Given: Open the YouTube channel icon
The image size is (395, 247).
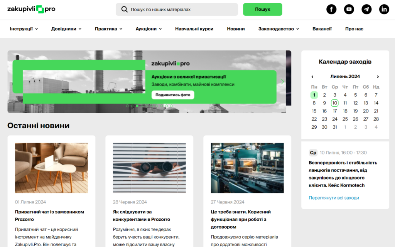Looking at the screenshot, I should click(349, 9).
